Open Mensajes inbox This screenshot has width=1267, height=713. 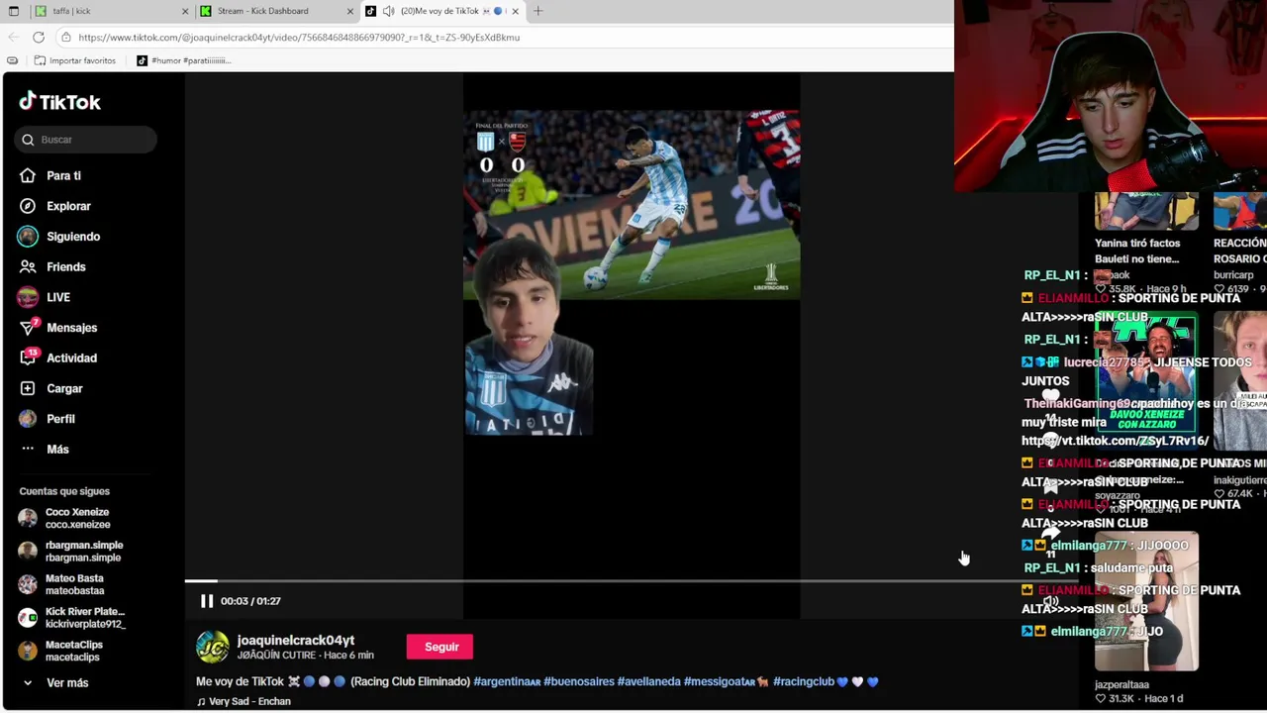[71, 328]
